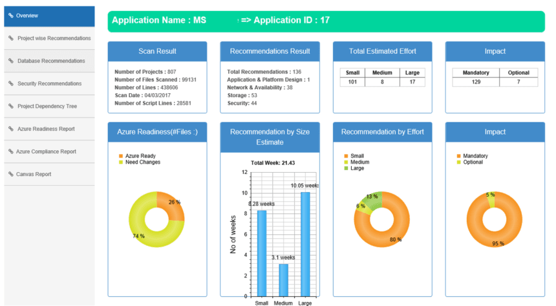Click the link icon beside Project Dependency Tree
This screenshot has height=306, width=556.
[x=11, y=106]
